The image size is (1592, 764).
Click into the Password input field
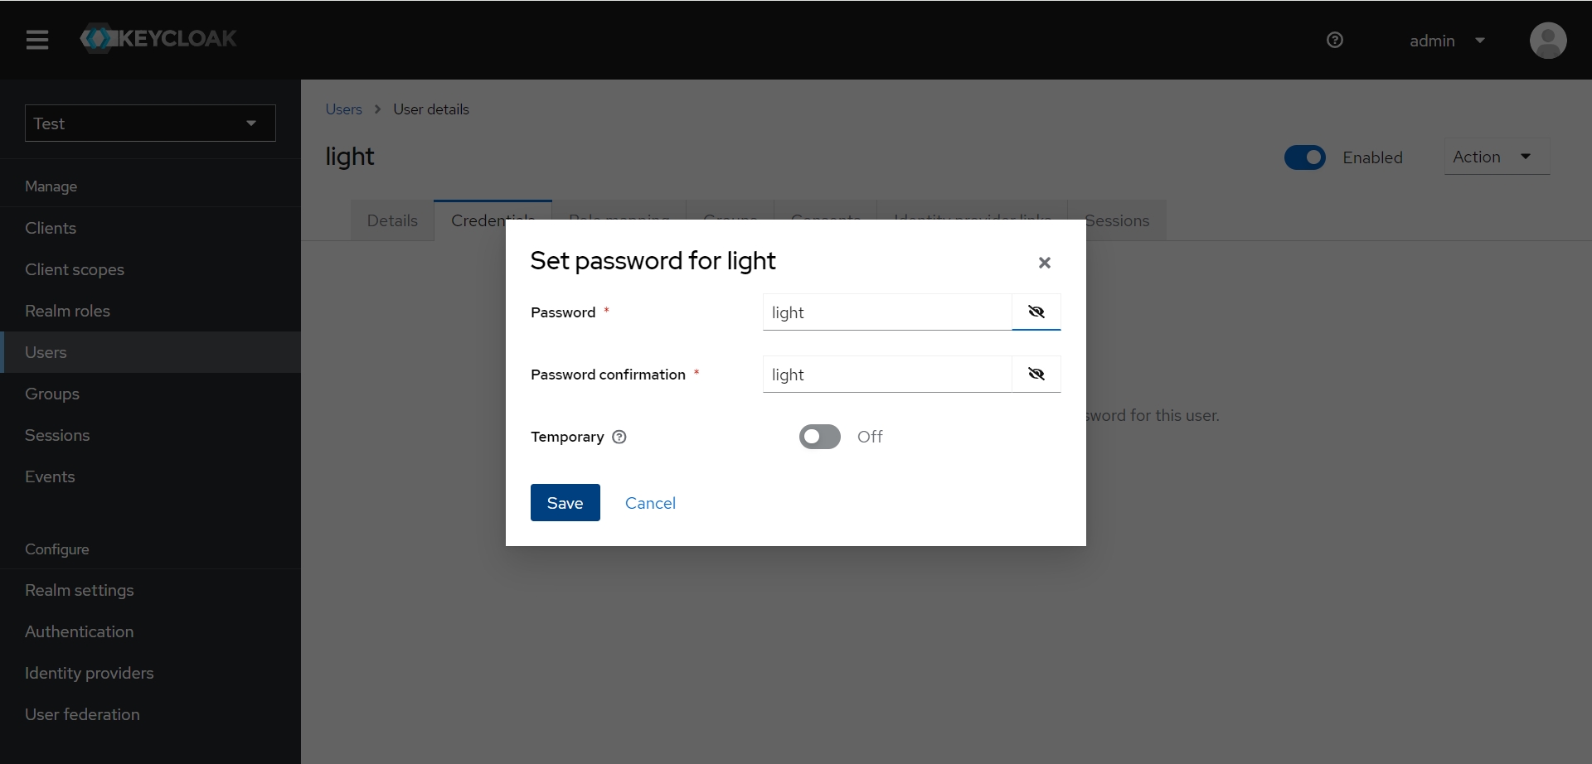[886, 312]
